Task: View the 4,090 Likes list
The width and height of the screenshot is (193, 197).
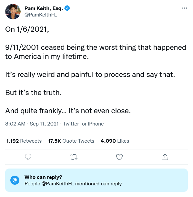Action: click(x=115, y=141)
